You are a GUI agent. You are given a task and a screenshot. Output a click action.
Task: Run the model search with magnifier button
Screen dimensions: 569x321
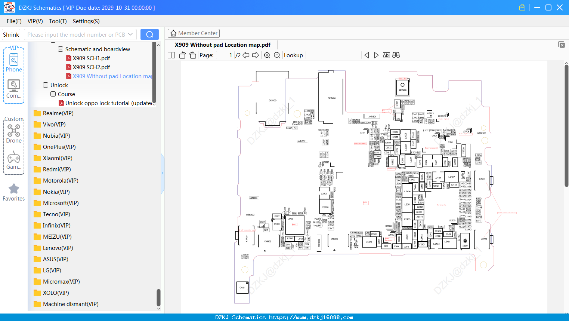click(149, 34)
